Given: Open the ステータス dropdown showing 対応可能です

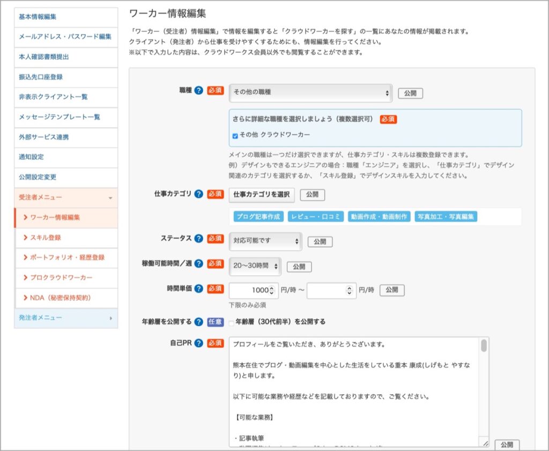Looking at the screenshot, I should click(x=265, y=241).
